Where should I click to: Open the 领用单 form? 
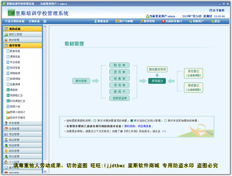120,85
